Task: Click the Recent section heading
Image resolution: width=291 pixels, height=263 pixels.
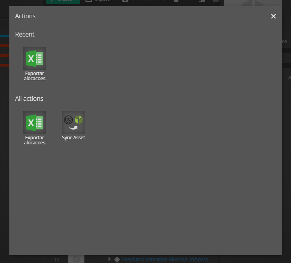Action: (25, 34)
